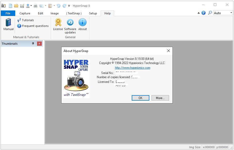This screenshot has width=234, height=150.
Task: Click the 'Img Size:' status bar entry
Action: coord(195,147)
